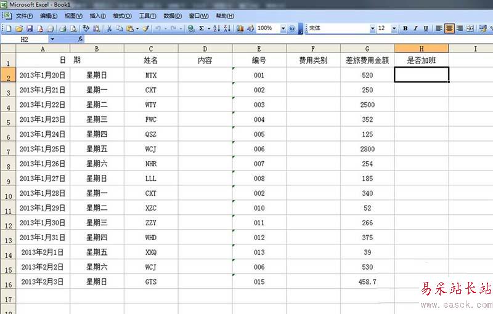493x314 pixels.
Task: Select the name cell GTS
Action: click(x=151, y=281)
